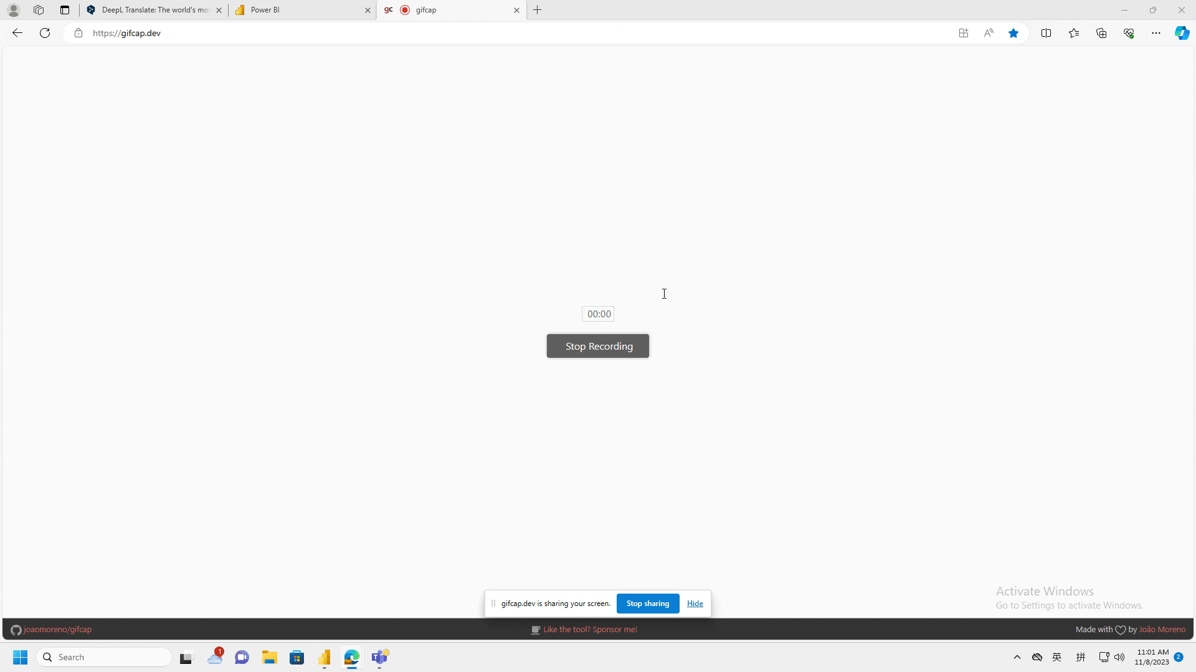Open volume control in system tray
1196x672 pixels.
pos(1119,657)
